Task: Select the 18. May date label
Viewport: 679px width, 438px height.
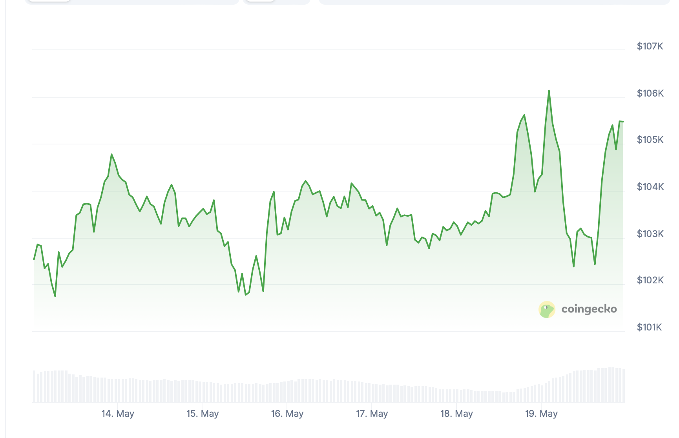Action: point(456,414)
